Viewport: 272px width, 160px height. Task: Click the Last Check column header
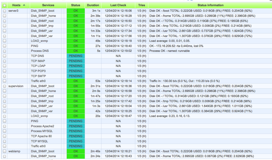click(x=118, y=5)
